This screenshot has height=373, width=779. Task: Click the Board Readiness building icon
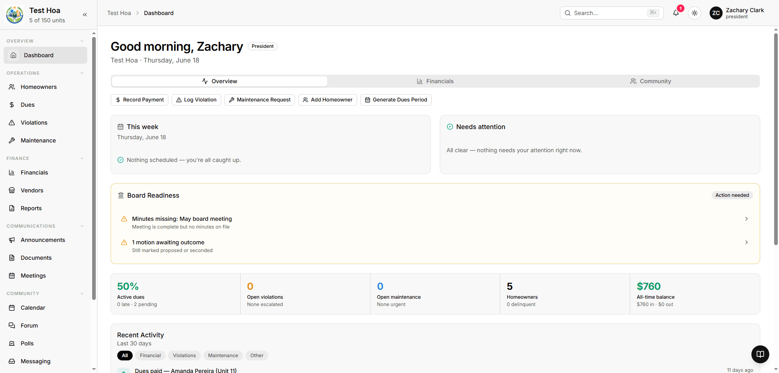[x=121, y=195]
